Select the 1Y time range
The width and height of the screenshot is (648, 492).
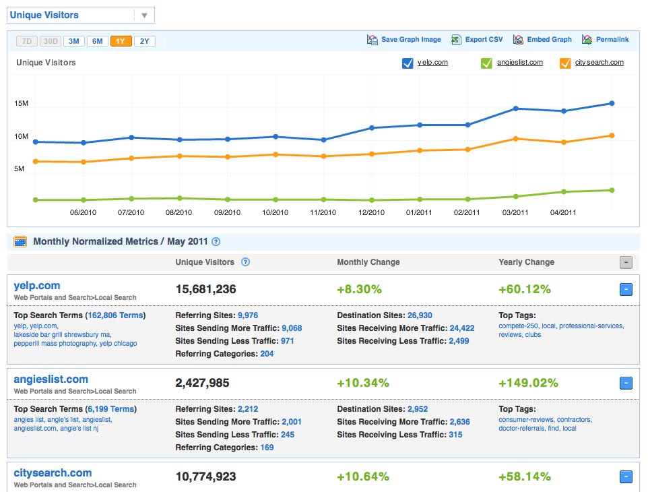point(121,41)
